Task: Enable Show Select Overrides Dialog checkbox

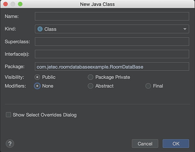Action: tap(8, 115)
